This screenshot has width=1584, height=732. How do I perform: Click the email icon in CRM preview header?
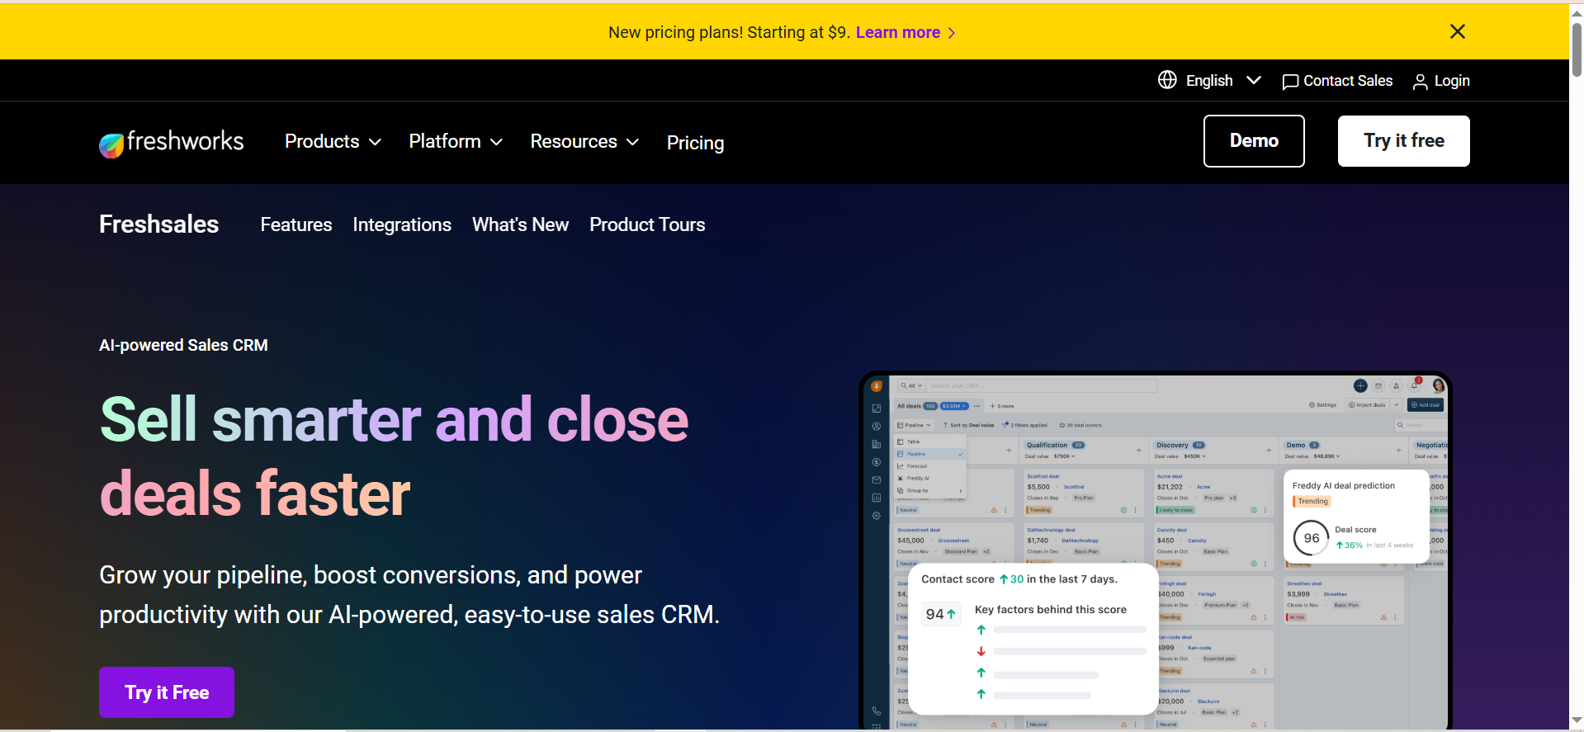click(1378, 385)
